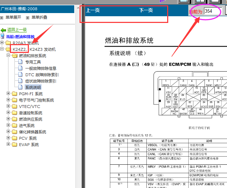The height and width of the screenshot is (188, 227).
Task: Click the computer icon beside 当前:燃油和排放
Action: pos(2,36)
